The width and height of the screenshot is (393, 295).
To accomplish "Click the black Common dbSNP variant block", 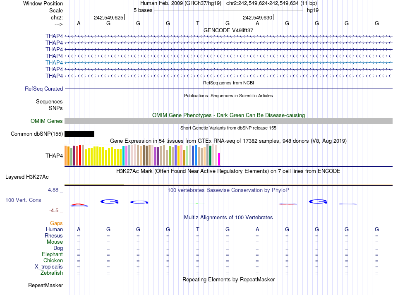I will (x=79, y=134).
